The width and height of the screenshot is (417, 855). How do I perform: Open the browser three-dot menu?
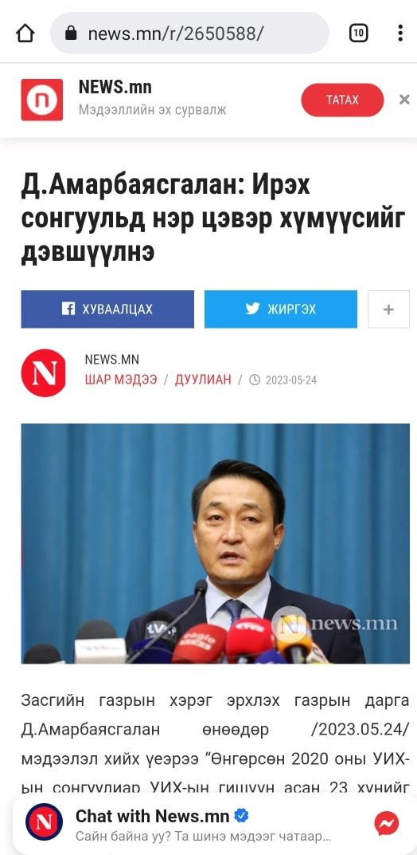click(400, 33)
